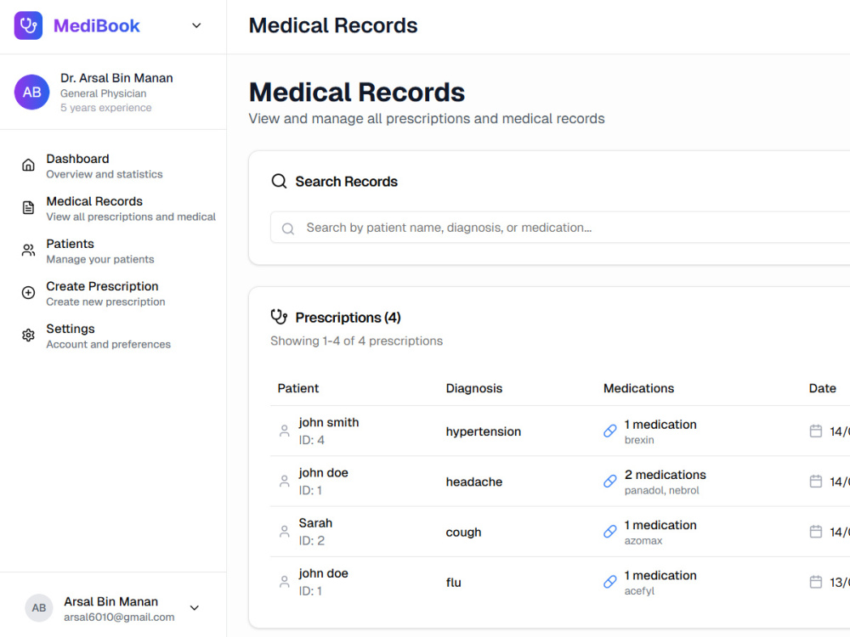Click the Search Records magnifier icon
This screenshot has height=637, width=850.
click(x=279, y=181)
